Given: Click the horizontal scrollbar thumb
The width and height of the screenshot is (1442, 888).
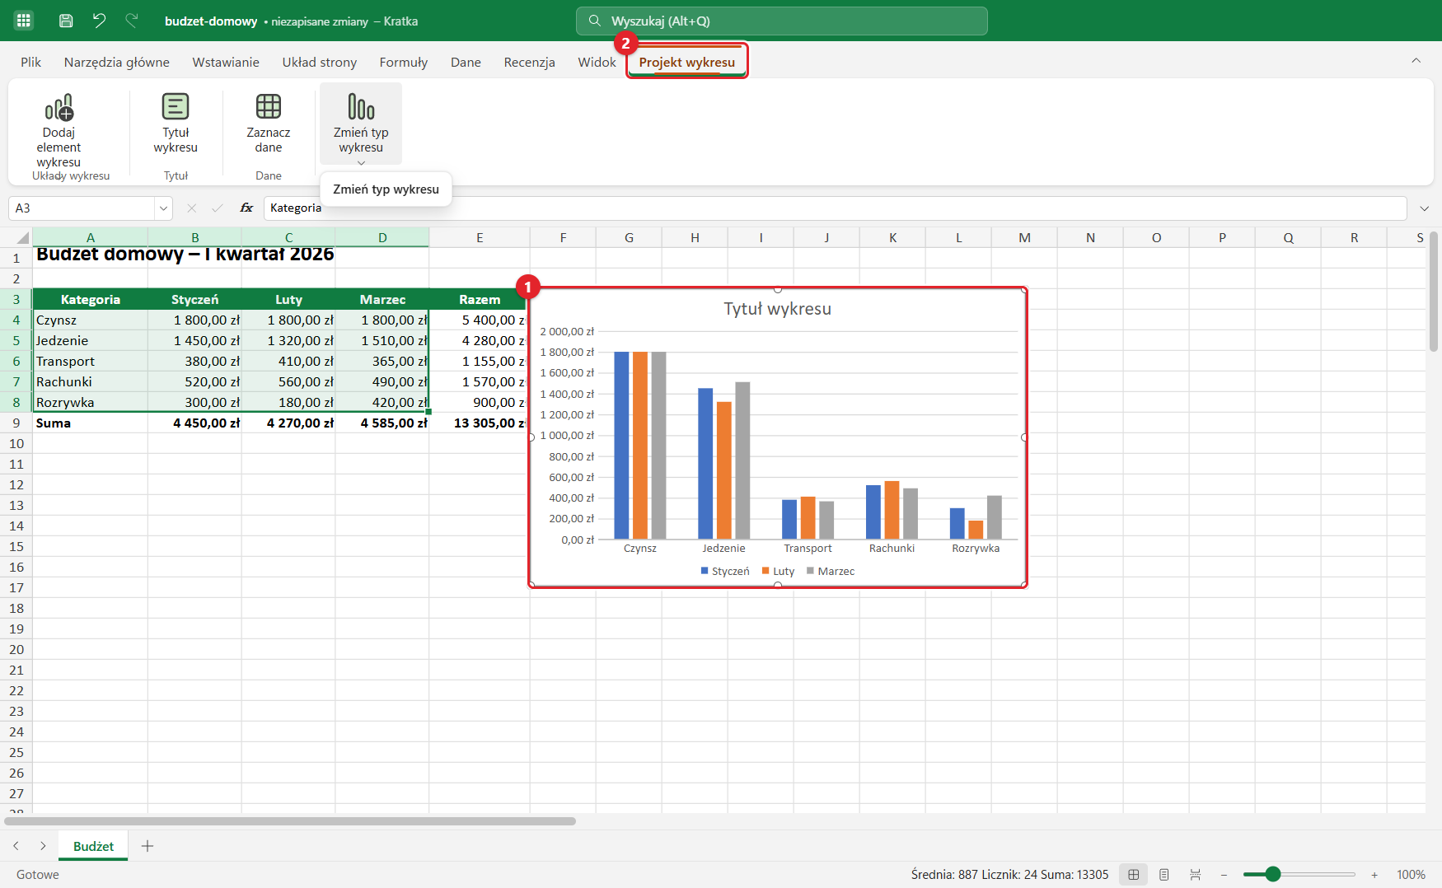Looking at the screenshot, I should (290, 821).
